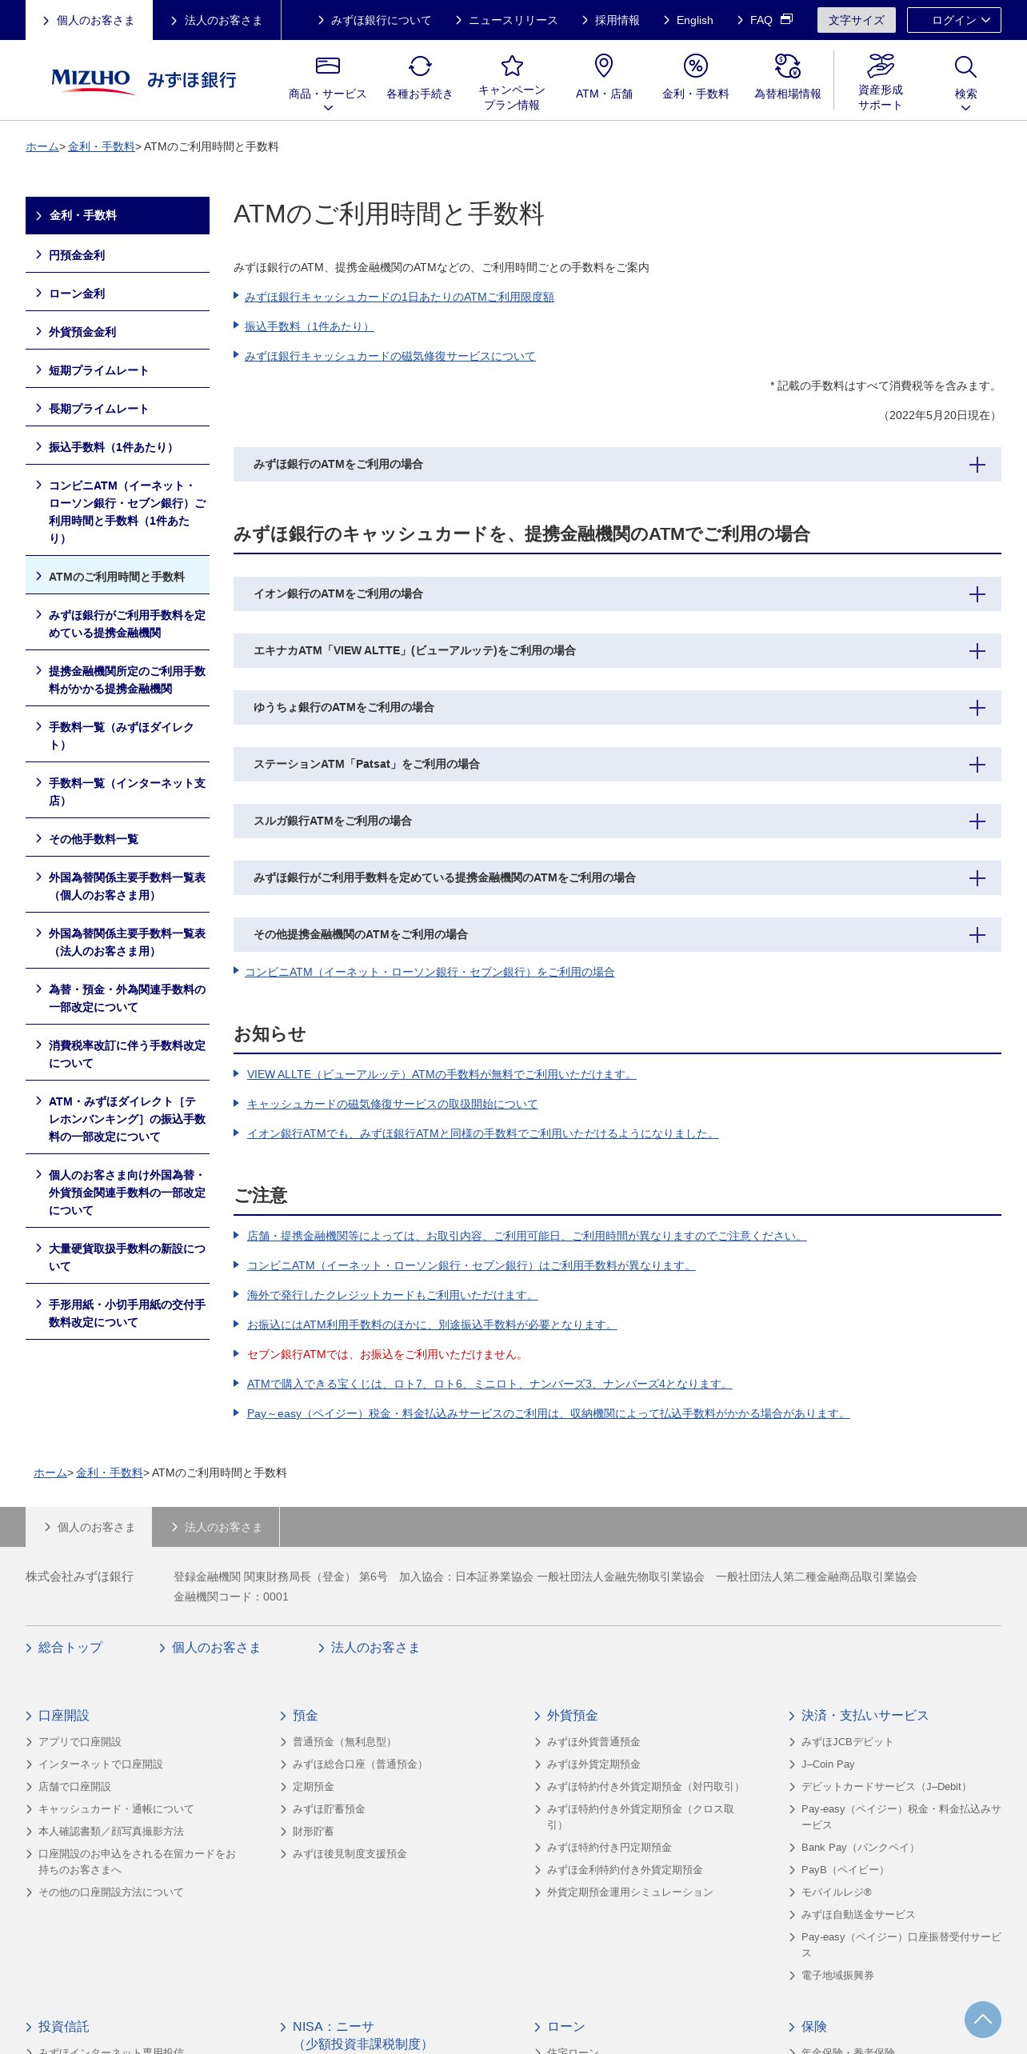This screenshot has height=2054, width=1027.
Task: Open sidebar 短期プライムレート item
Action: [118, 370]
